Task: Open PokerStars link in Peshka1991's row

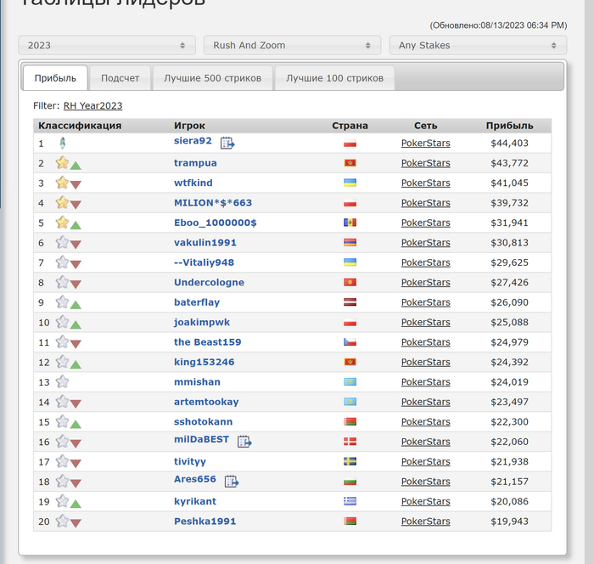Action: (x=426, y=522)
